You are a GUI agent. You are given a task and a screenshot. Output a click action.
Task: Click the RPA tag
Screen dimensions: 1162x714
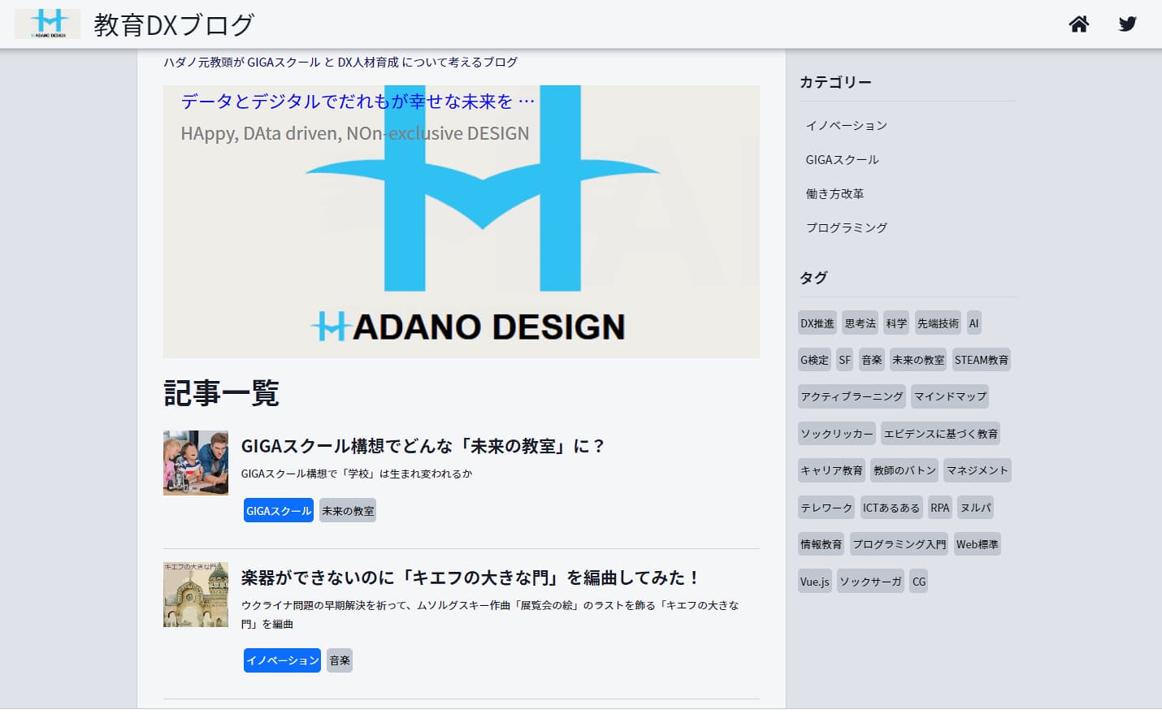click(x=939, y=507)
